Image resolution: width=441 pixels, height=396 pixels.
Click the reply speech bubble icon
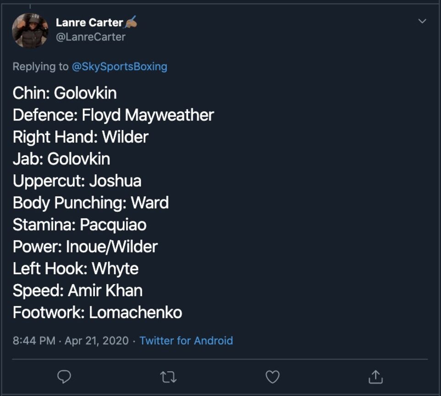pyautogui.click(x=64, y=377)
